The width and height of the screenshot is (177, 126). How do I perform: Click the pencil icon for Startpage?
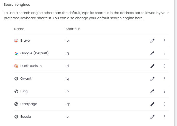(152, 104)
